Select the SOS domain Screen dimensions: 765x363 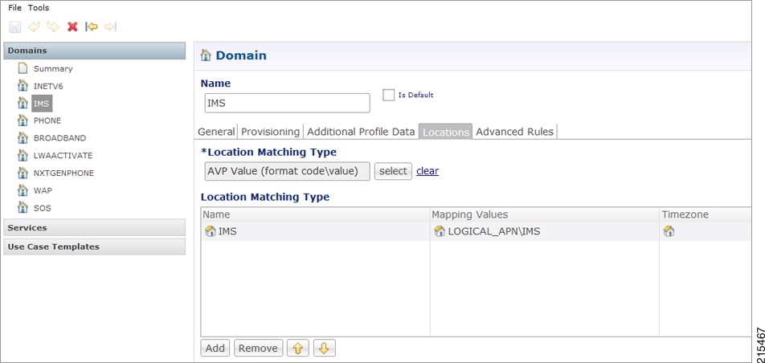click(x=43, y=208)
